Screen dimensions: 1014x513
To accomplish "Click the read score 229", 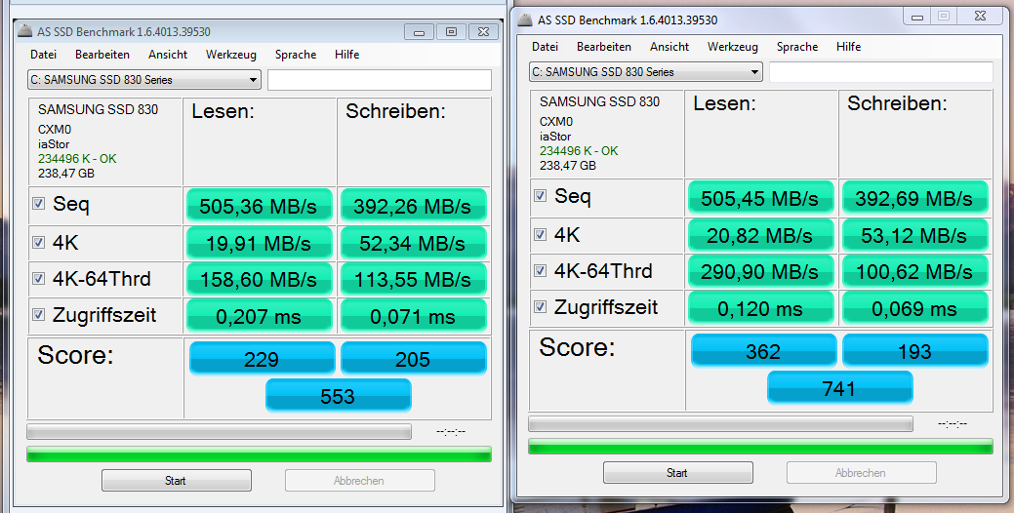I will (262, 358).
